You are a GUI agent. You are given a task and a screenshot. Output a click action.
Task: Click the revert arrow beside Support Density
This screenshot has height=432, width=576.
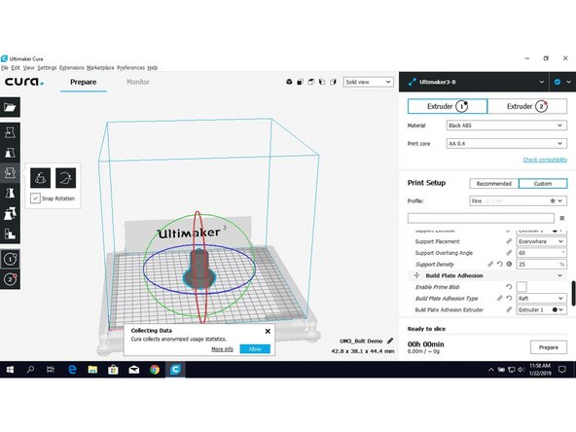click(x=500, y=264)
